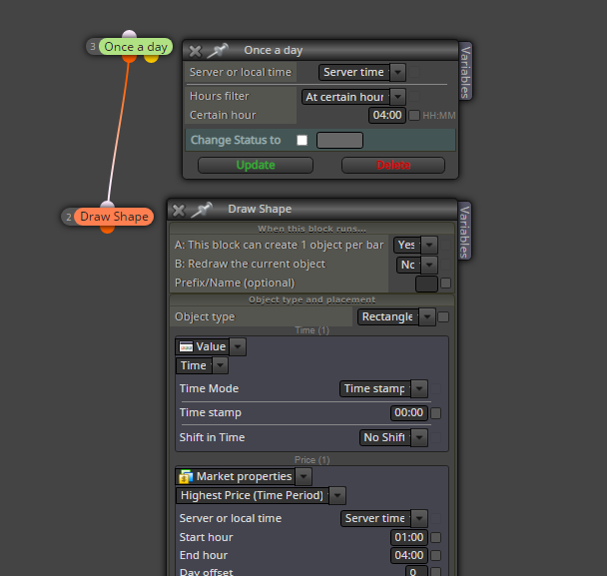The image size is (607, 576).
Task: Open Variables tab of Draw Shape panel
Action: click(x=464, y=231)
